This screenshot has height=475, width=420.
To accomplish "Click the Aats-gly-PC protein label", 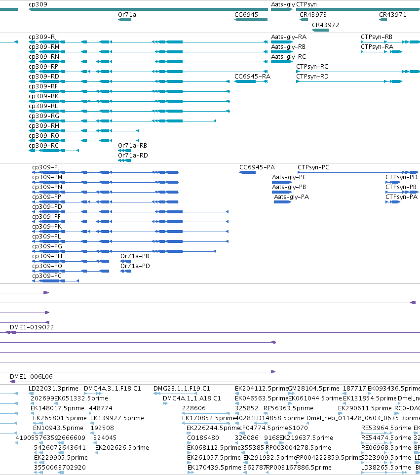I will (289, 177).
